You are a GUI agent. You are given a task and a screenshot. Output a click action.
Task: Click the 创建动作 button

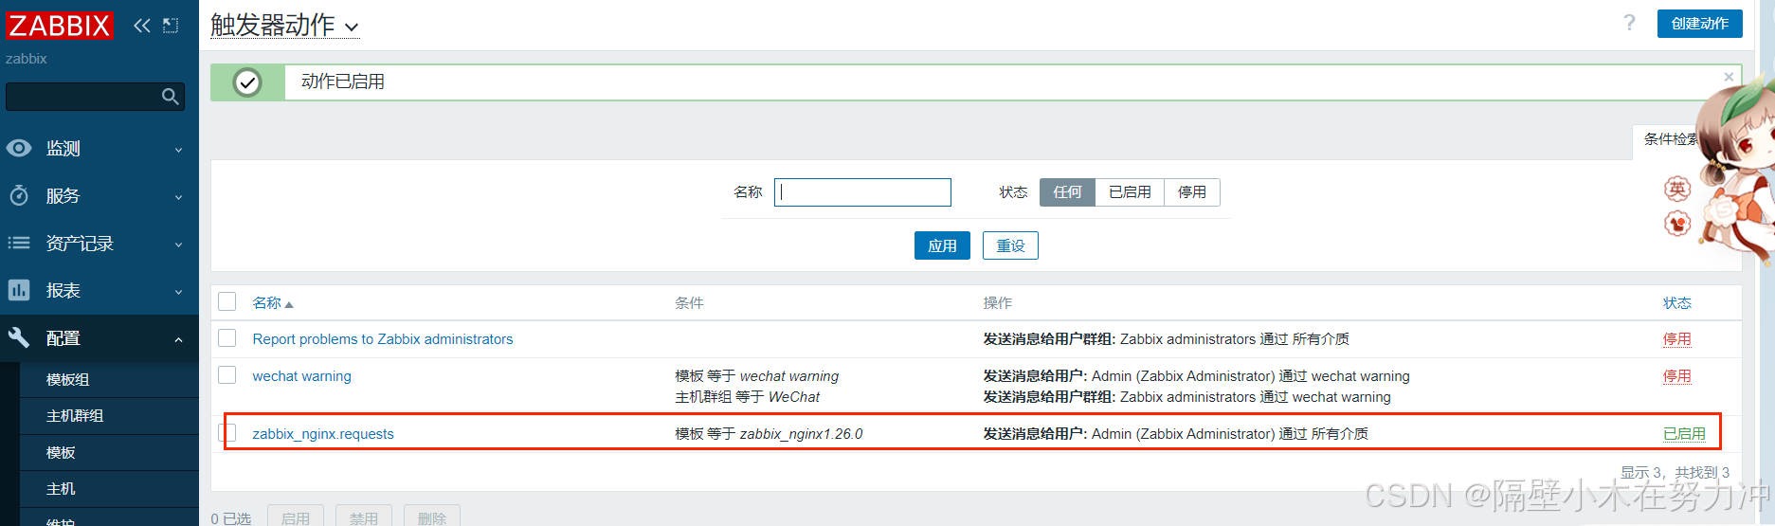(1699, 24)
